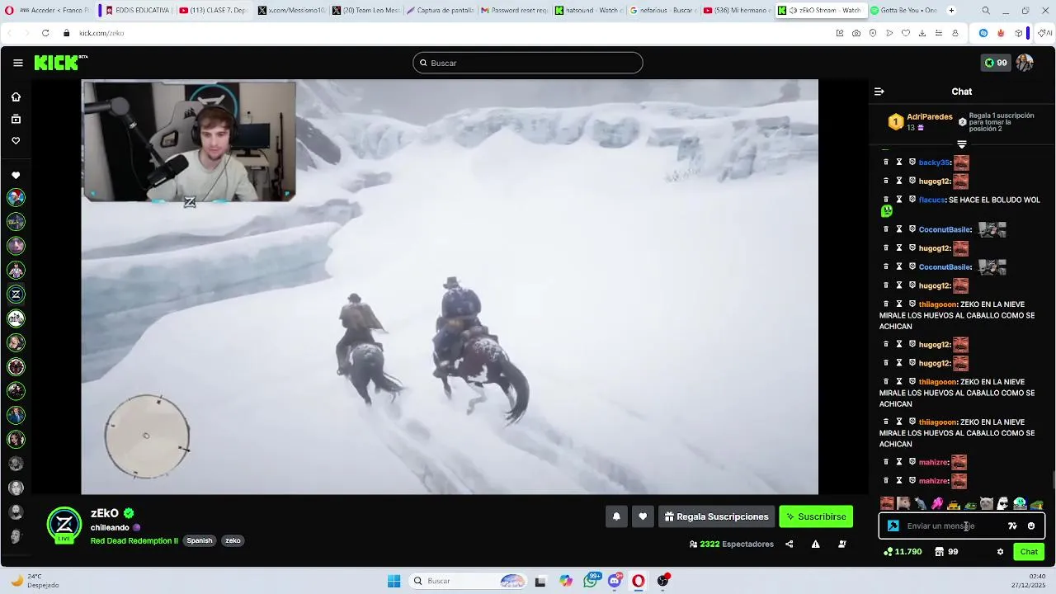The width and height of the screenshot is (1056, 594).
Task: Take Opera snapshot camera icon
Action: tap(856, 33)
